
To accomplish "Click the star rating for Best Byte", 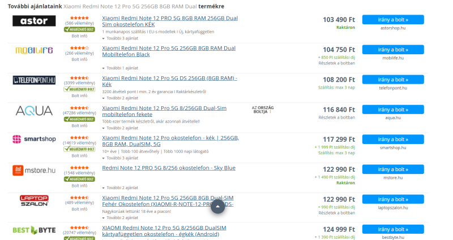I will click(79, 228).
